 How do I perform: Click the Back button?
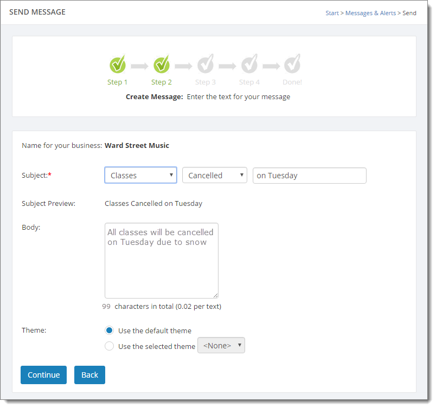(89, 375)
